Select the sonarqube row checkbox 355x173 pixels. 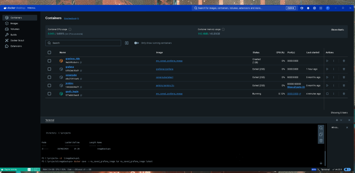click(x=49, y=77)
